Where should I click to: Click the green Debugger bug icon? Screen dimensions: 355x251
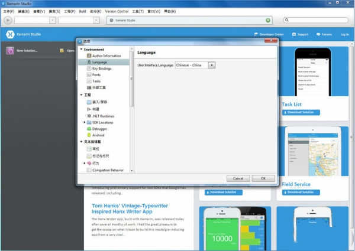(x=89, y=129)
